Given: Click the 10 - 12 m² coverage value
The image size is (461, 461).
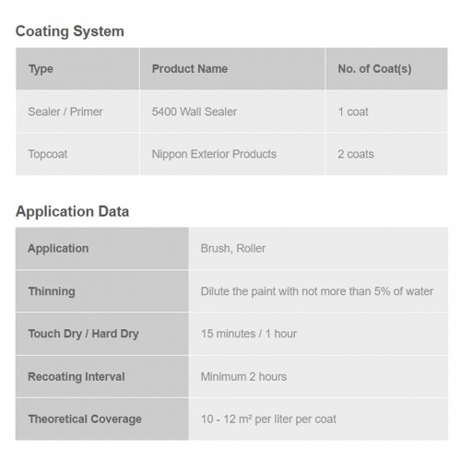Looking at the screenshot, I should click(268, 420).
